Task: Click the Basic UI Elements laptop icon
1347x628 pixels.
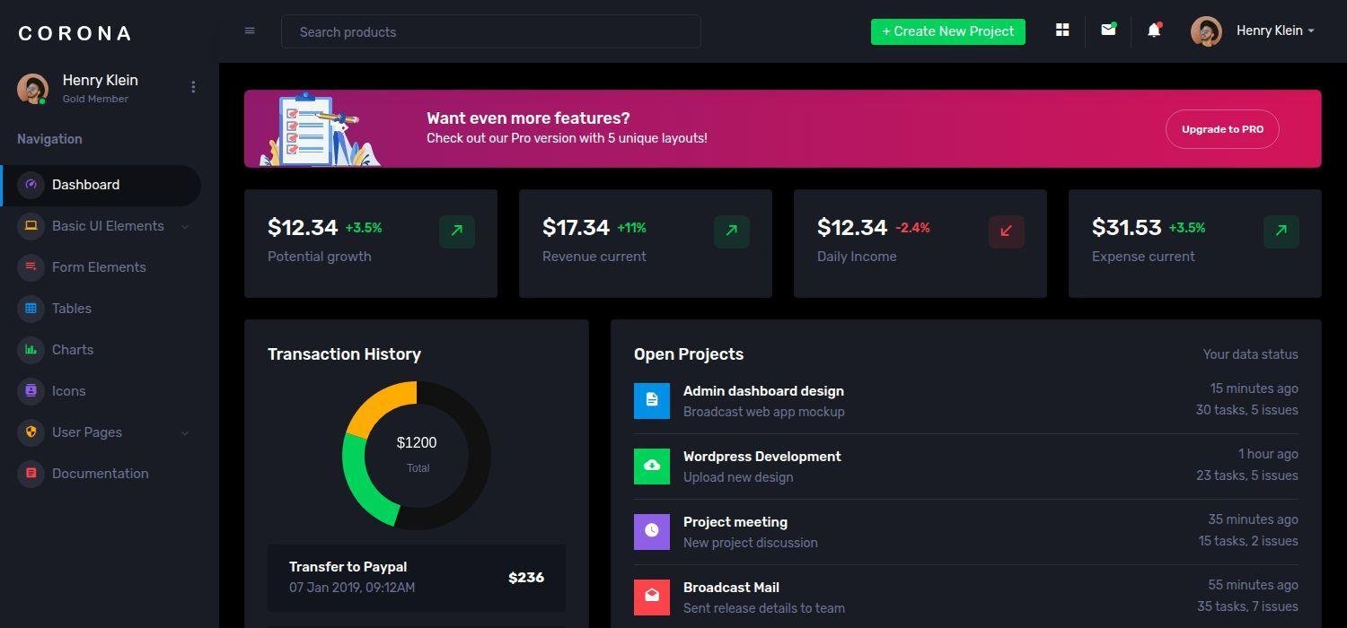Action: coord(31,226)
